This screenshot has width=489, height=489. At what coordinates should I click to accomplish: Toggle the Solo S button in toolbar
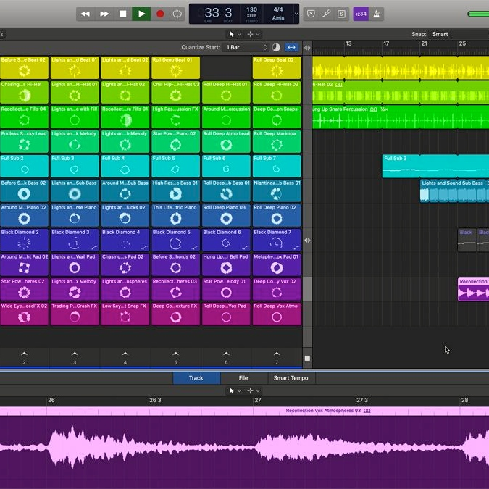341,14
